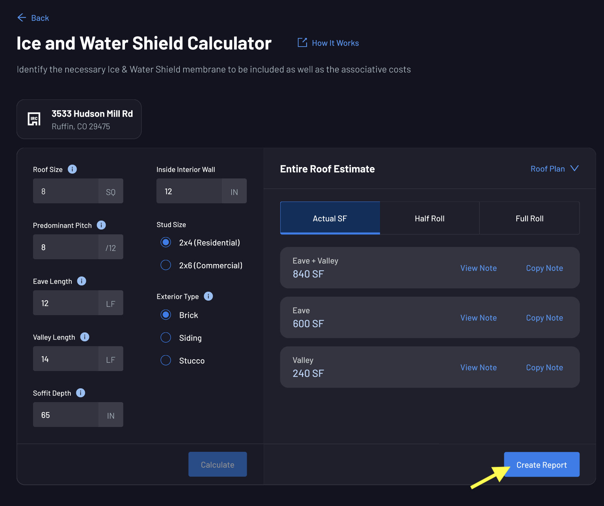Click the back arrow at the top
This screenshot has width=604, height=506.
point(21,18)
